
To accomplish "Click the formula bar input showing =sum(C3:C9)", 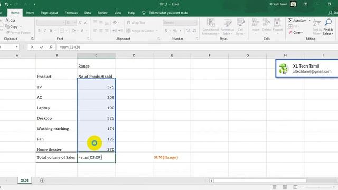I will coord(197,47).
